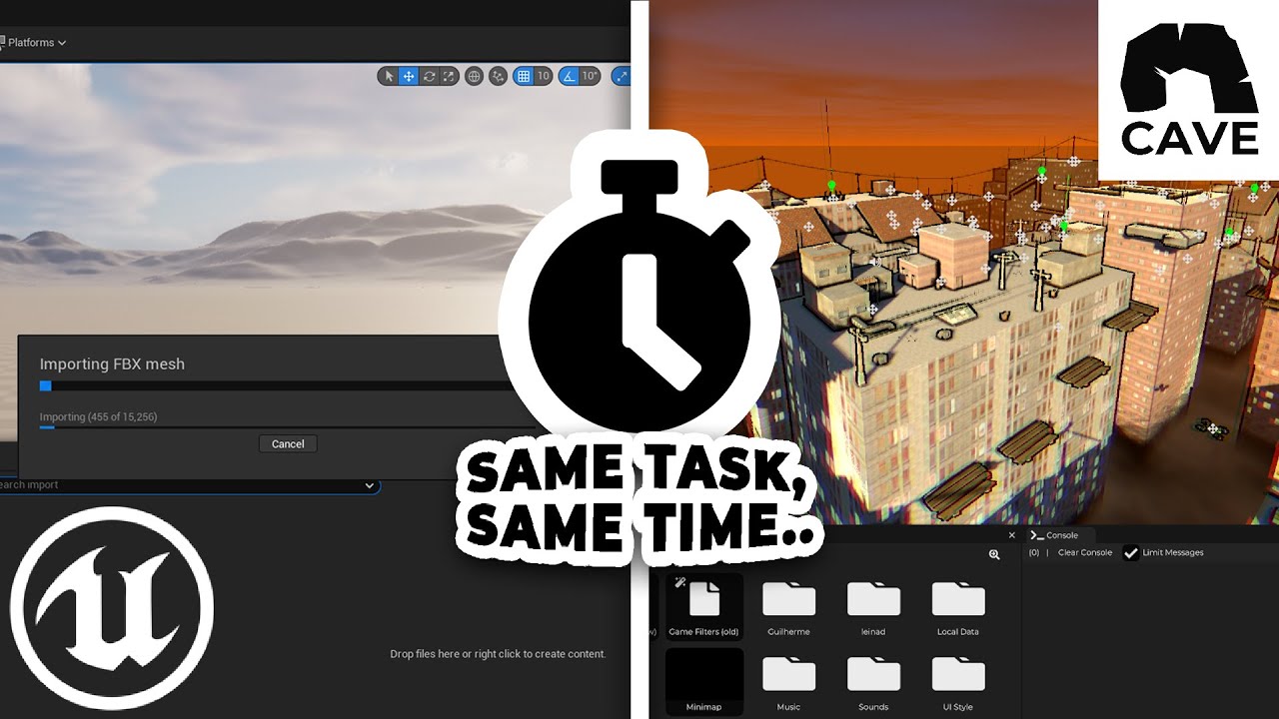Switch to the Rotate gizmo tool
Screen dimensions: 1279x719
[x=430, y=76]
